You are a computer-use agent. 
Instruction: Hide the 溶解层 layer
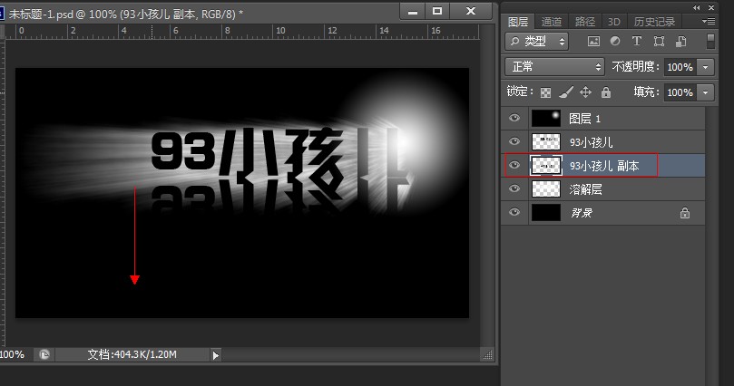click(514, 189)
